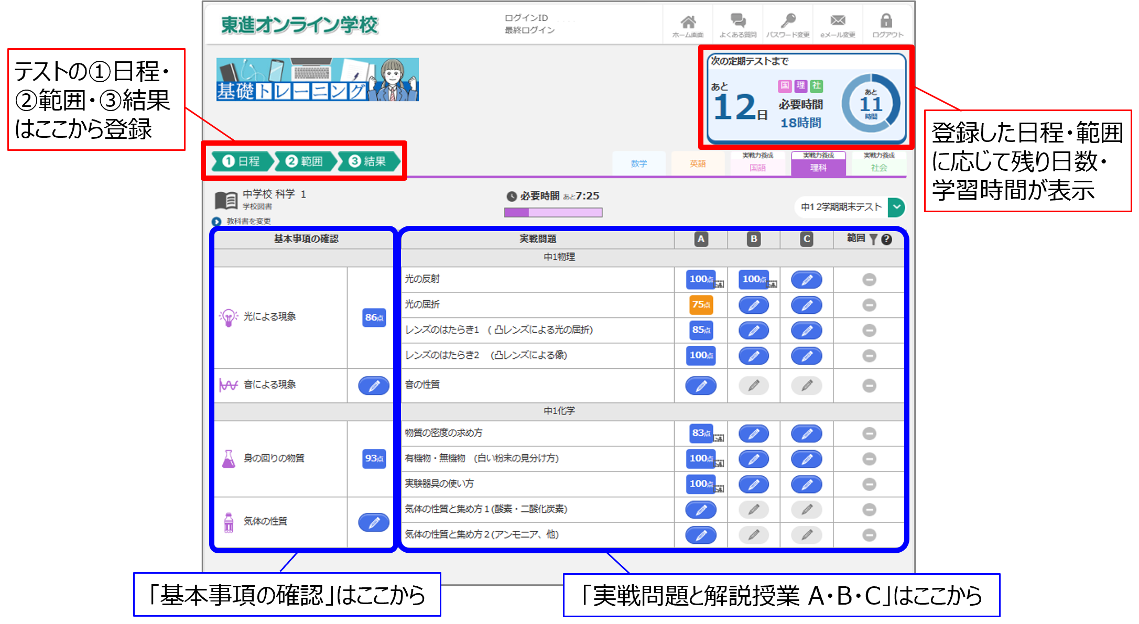Open step 3 結果 registration
This screenshot has height=624, width=1139.
click(x=368, y=161)
